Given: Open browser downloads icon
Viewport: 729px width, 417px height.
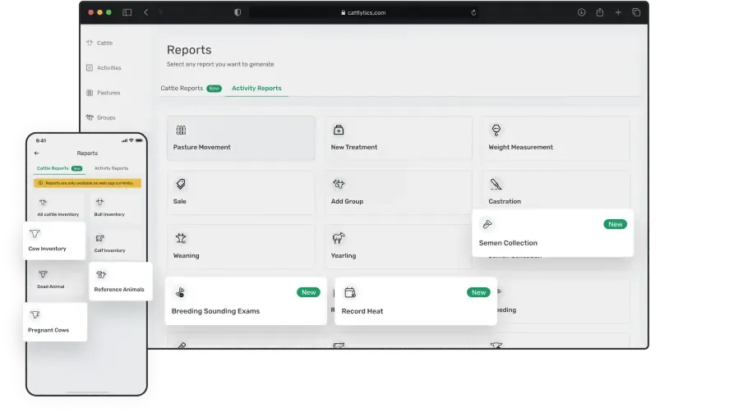Looking at the screenshot, I should (x=581, y=12).
